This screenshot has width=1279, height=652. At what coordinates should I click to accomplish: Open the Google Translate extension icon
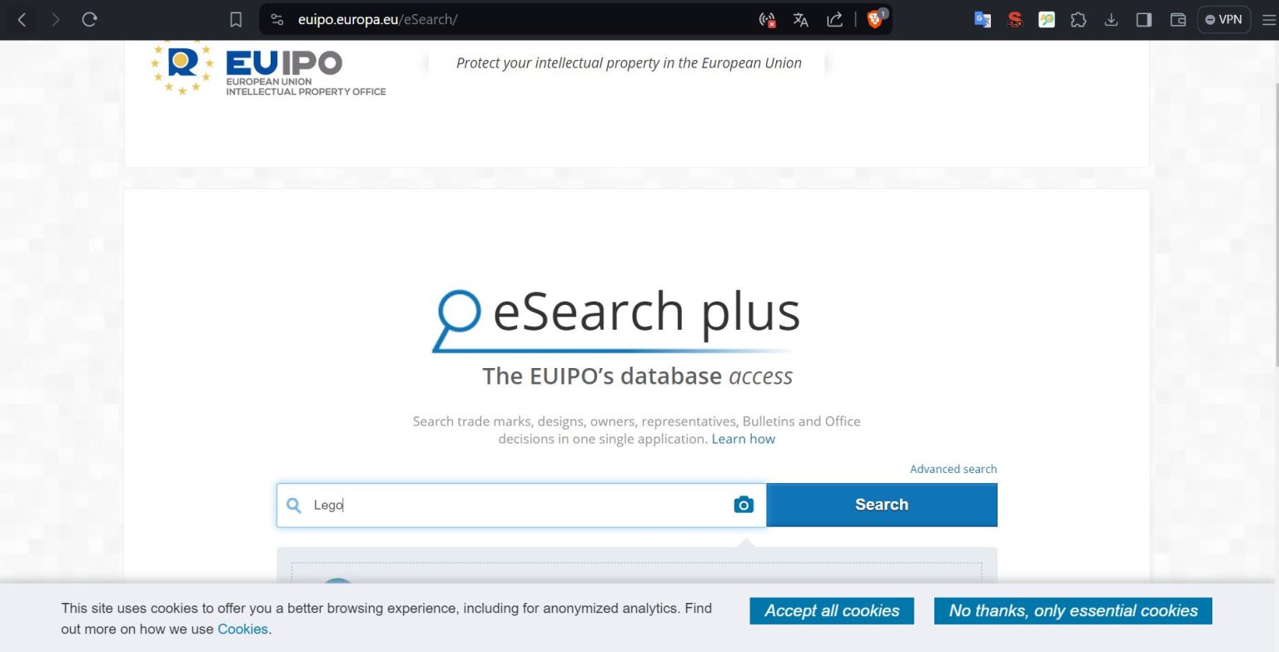pyautogui.click(x=983, y=20)
